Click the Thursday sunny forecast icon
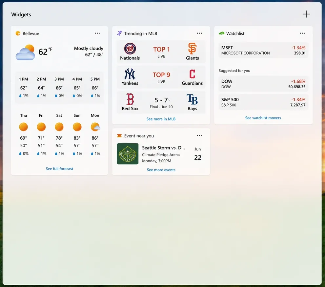This screenshot has height=287, width=325. 23,127
